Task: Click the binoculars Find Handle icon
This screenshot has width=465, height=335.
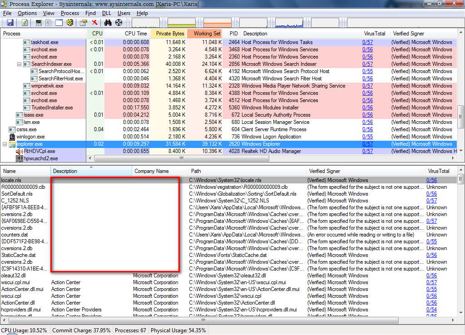Action: [x=108, y=23]
